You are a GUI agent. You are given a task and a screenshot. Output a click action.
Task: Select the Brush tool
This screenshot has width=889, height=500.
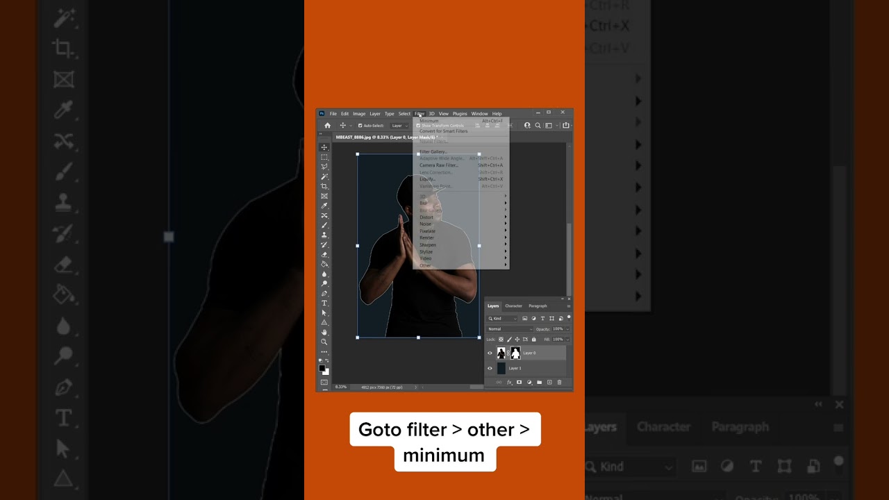pos(324,225)
